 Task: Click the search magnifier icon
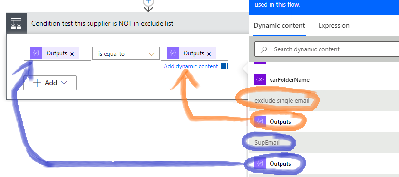click(x=263, y=49)
